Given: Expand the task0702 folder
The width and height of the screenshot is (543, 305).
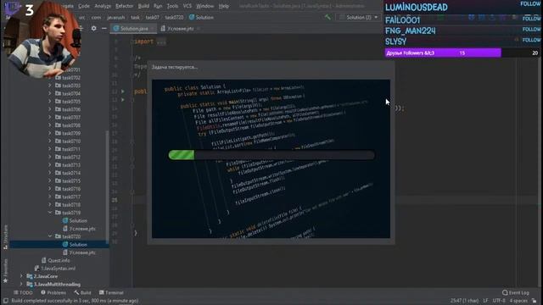Looking at the screenshot, I should click(50, 77).
